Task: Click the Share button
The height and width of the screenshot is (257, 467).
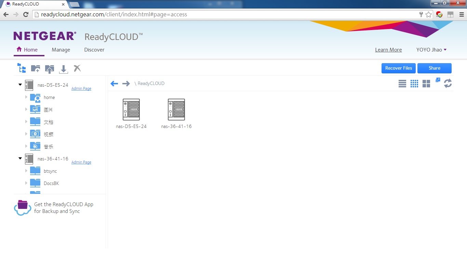Action: [x=435, y=68]
